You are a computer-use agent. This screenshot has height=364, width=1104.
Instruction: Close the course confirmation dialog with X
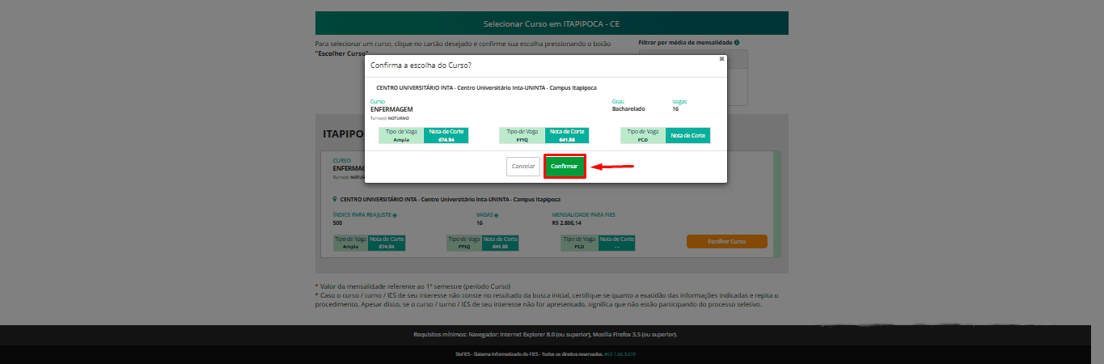pos(721,59)
